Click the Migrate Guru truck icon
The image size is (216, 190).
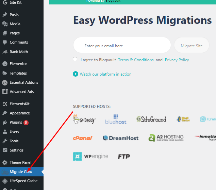[x=5, y=172]
